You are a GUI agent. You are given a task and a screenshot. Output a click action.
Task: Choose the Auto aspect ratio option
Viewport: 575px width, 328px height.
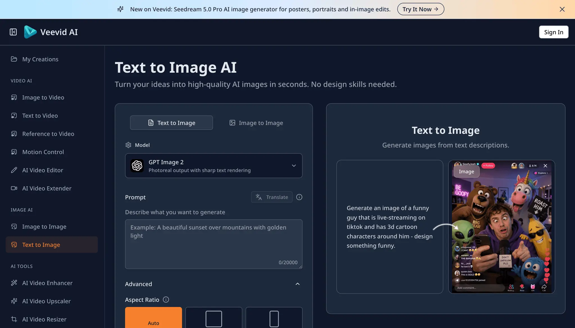click(x=154, y=318)
